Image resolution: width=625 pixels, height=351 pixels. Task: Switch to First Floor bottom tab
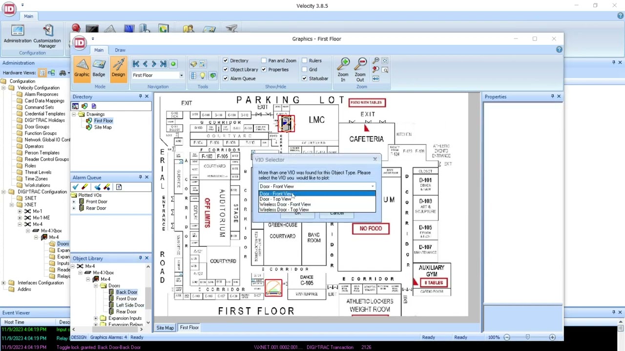pyautogui.click(x=189, y=328)
